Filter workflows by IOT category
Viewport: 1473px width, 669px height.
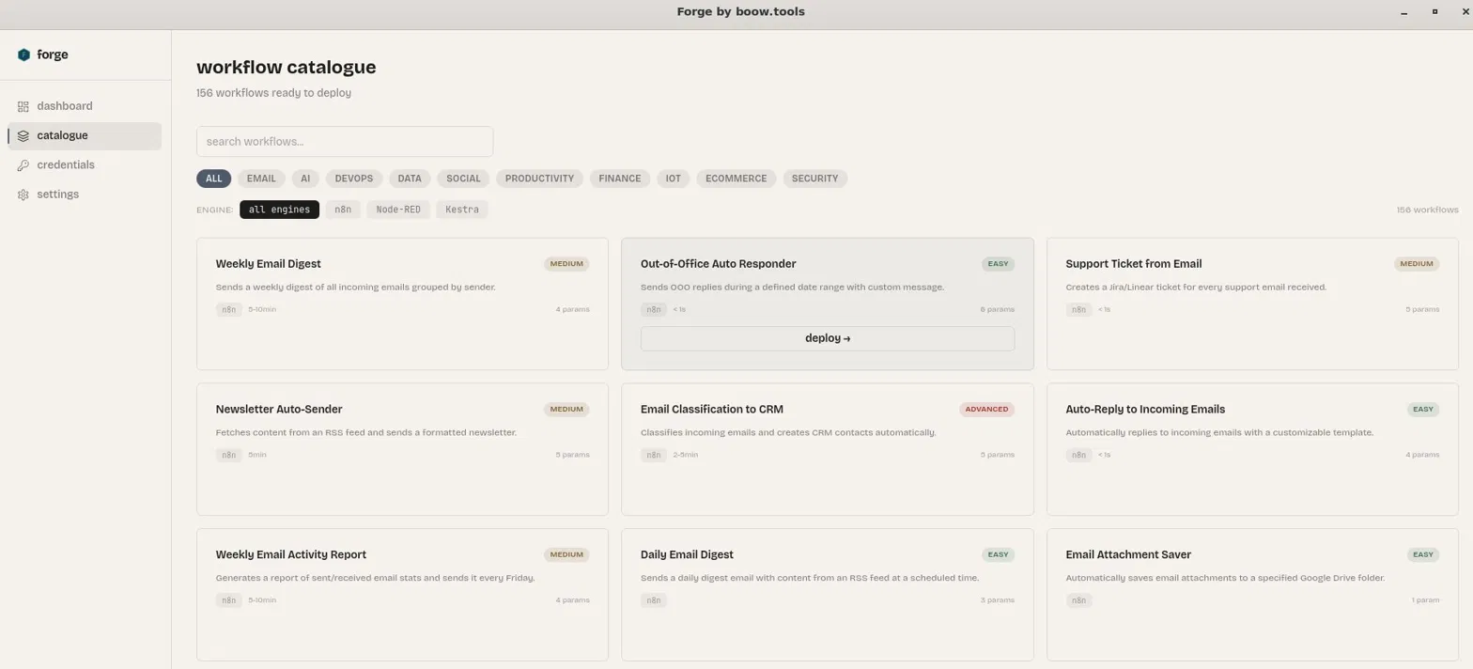pos(674,179)
